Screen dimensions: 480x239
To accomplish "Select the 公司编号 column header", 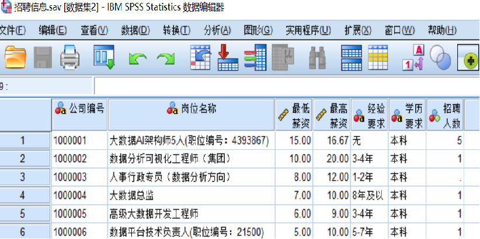I will tap(79, 115).
